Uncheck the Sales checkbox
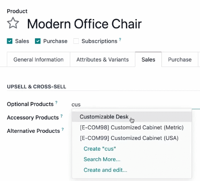This screenshot has height=181, width=200. pyautogui.click(x=10, y=41)
